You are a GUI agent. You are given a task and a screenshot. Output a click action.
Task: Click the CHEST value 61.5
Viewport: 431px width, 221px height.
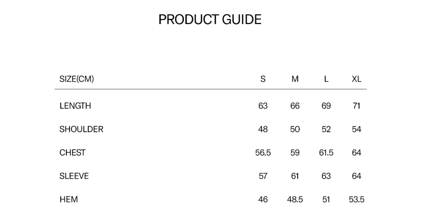(x=326, y=153)
